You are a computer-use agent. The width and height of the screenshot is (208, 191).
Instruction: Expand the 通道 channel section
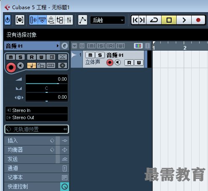coord(32,168)
